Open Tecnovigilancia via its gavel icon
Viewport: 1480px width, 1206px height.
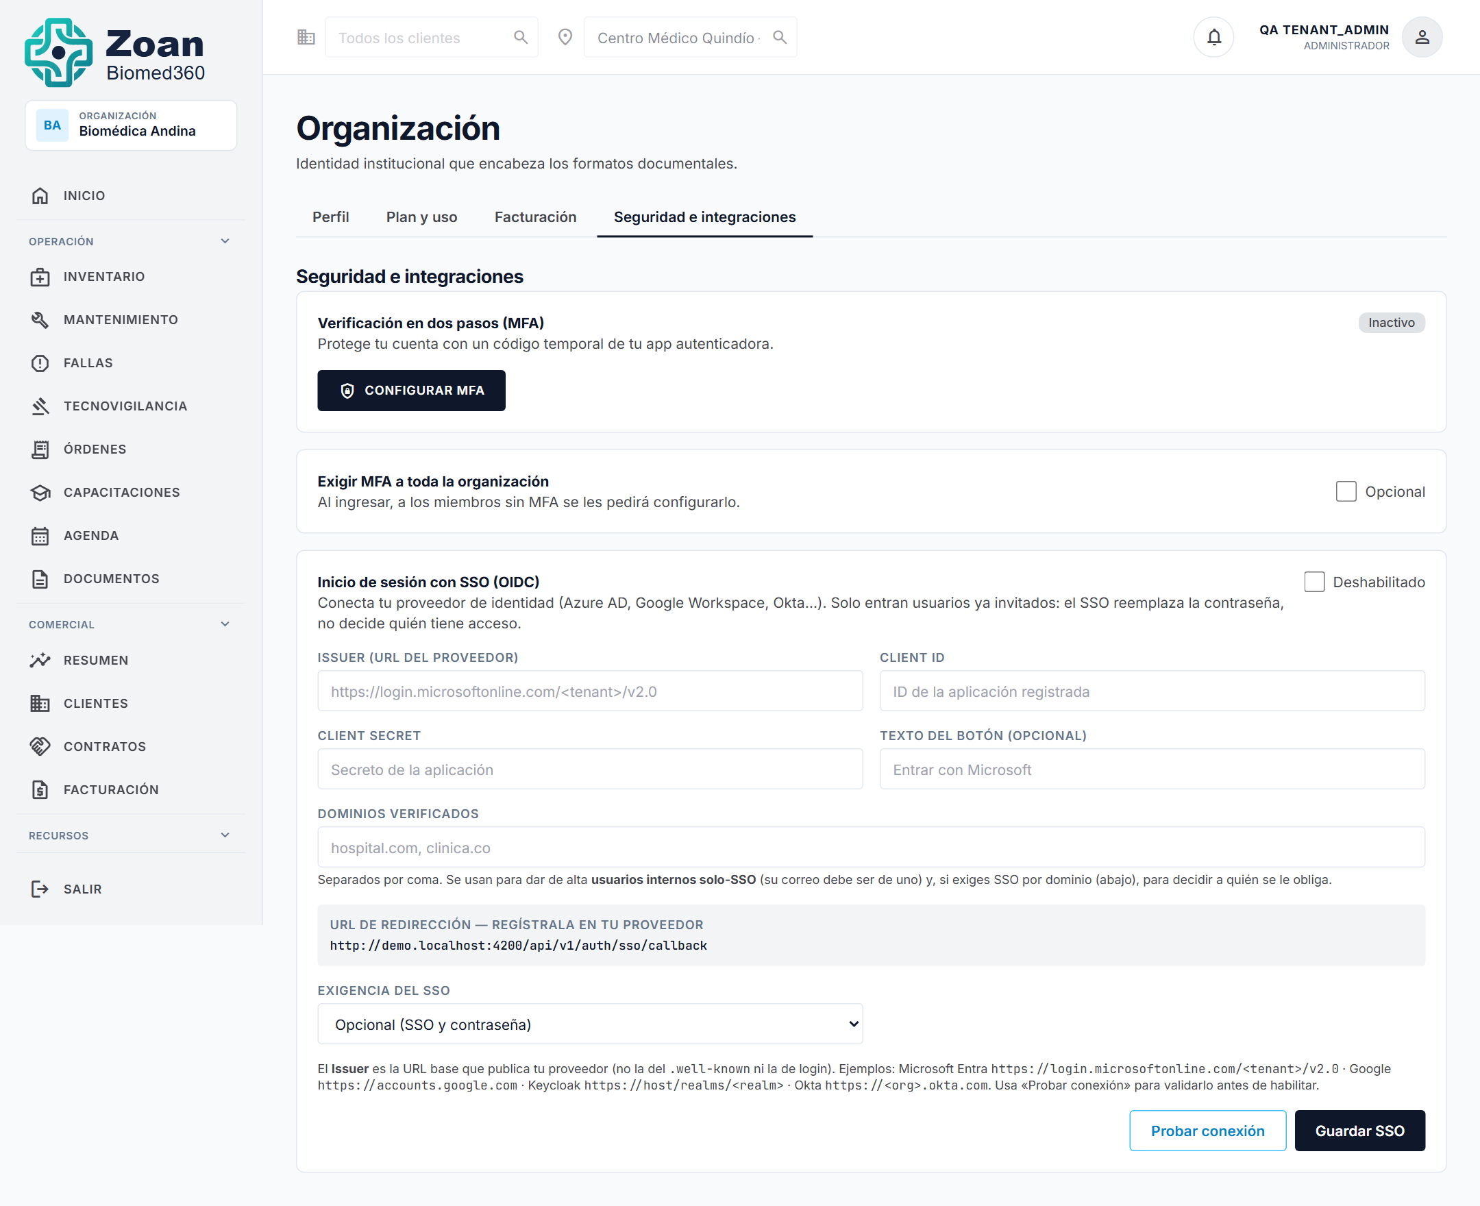coord(40,406)
